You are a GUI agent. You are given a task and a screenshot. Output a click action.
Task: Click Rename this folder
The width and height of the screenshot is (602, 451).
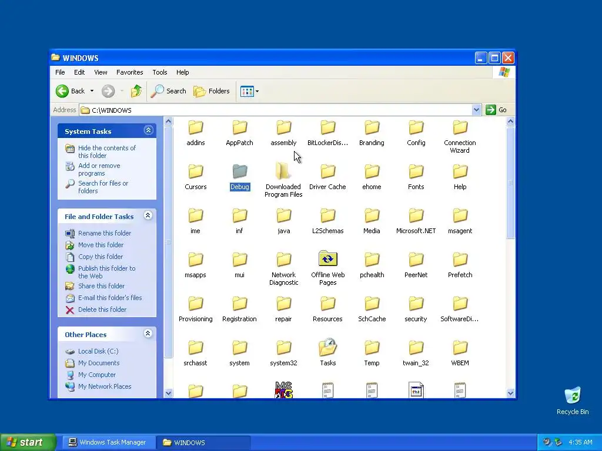point(105,233)
